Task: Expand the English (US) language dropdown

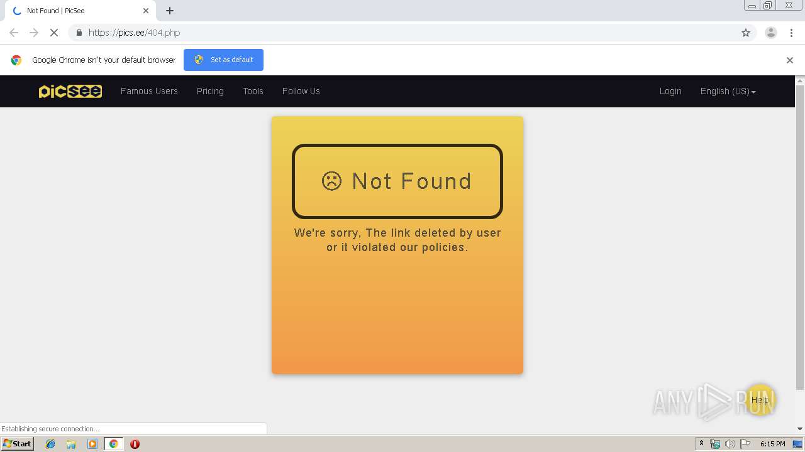Action: click(728, 91)
